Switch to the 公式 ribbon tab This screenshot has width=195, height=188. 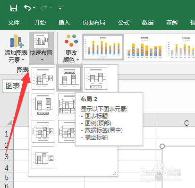(124, 23)
